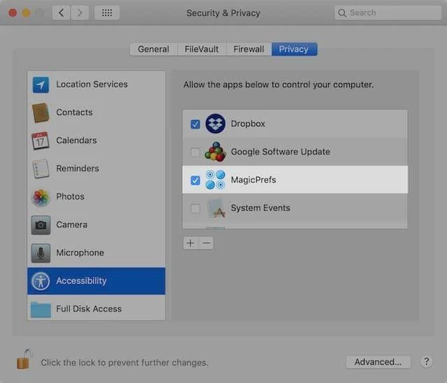Image resolution: width=447 pixels, height=383 pixels.
Task: Add an app with the plus button
Action: 191,243
